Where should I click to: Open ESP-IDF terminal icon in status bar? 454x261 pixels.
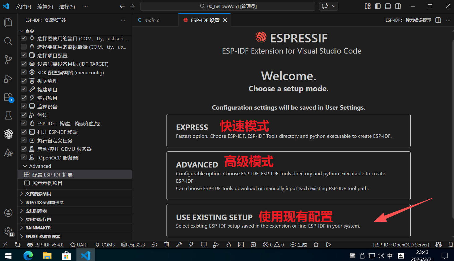(241, 245)
